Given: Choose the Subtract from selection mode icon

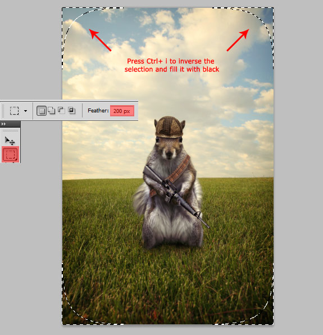Looking at the screenshot, I should [x=61, y=111].
